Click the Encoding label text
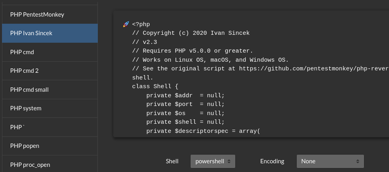Screen dimensions: 389x172 272,161
